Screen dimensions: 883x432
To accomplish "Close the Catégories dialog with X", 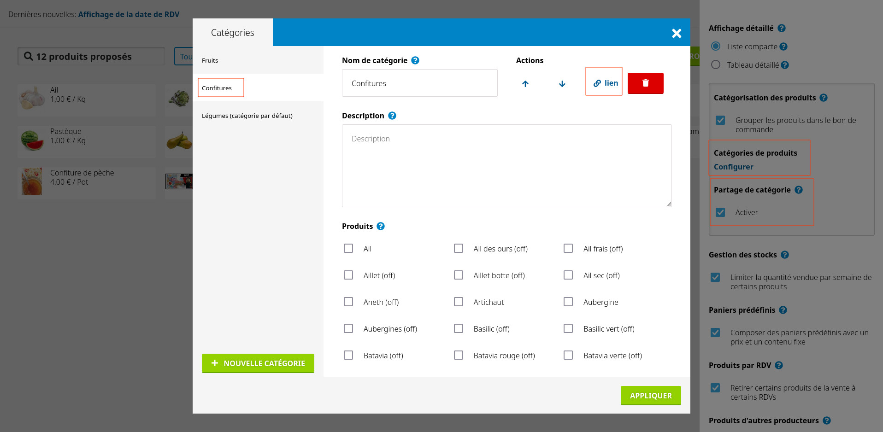I will [676, 33].
